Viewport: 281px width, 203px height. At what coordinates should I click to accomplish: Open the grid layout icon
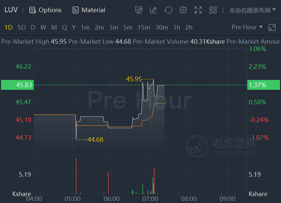tap(213, 10)
